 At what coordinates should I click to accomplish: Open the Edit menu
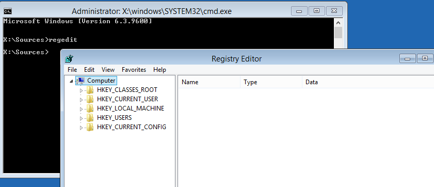point(89,70)
